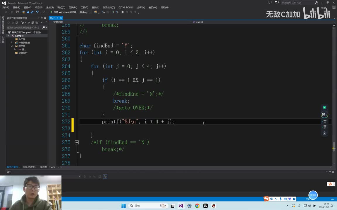
Task: Click search magnifier in Solution Explorer
Action: (x=44, y=27)
